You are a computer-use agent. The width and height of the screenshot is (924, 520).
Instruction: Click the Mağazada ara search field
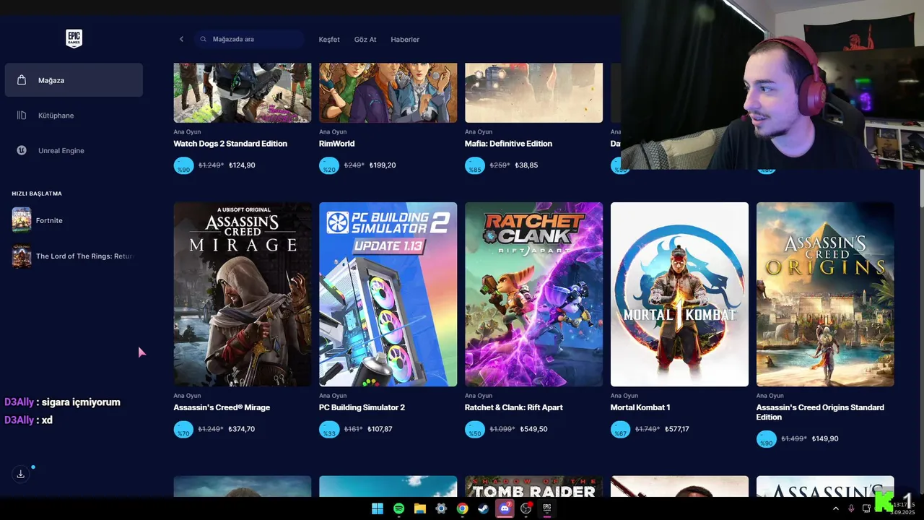tap(248, 39)
